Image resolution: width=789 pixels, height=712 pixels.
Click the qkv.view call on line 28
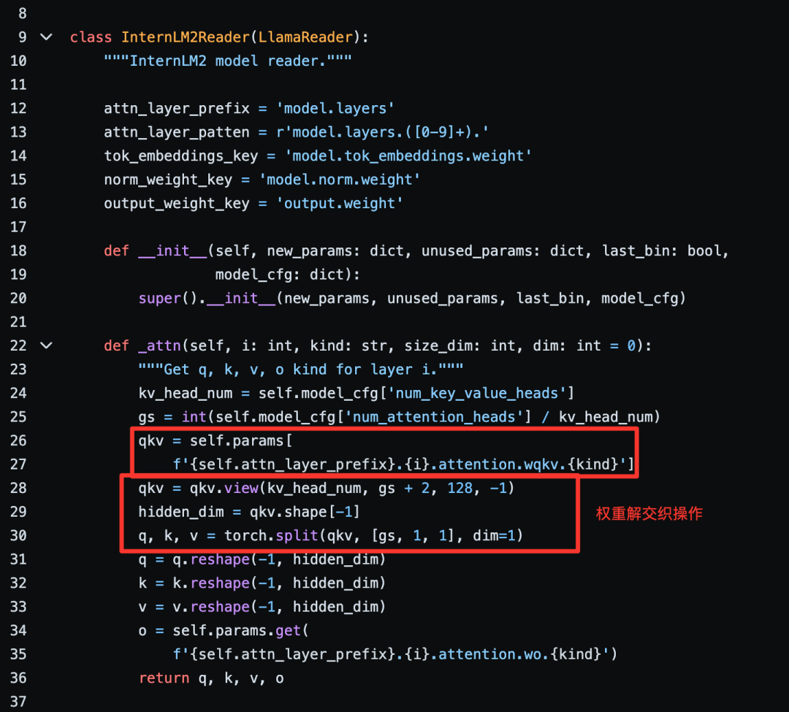(x=224, y=489)
